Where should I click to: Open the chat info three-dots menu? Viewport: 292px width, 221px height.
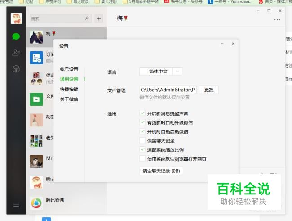[x=277, y=20]
